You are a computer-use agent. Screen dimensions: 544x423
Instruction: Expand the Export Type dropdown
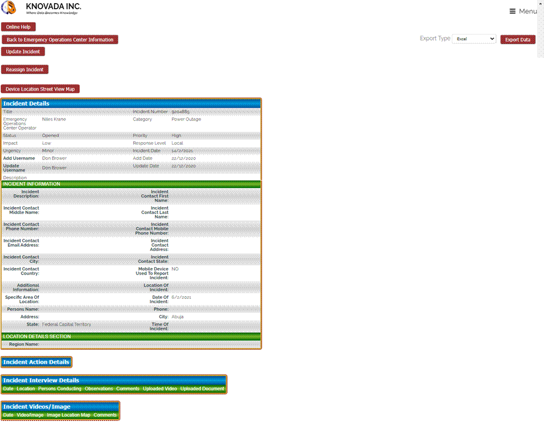point(473,39)
